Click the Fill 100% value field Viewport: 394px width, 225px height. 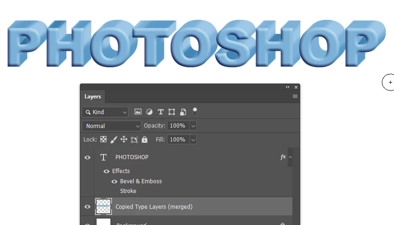pos(178,140)
